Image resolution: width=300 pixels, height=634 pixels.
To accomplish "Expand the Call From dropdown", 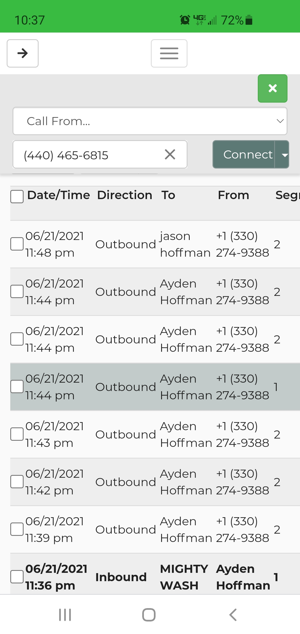I will 150,121.
